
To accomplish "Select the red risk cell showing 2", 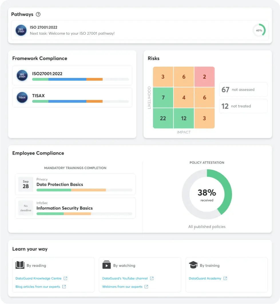I will point(204,77).
